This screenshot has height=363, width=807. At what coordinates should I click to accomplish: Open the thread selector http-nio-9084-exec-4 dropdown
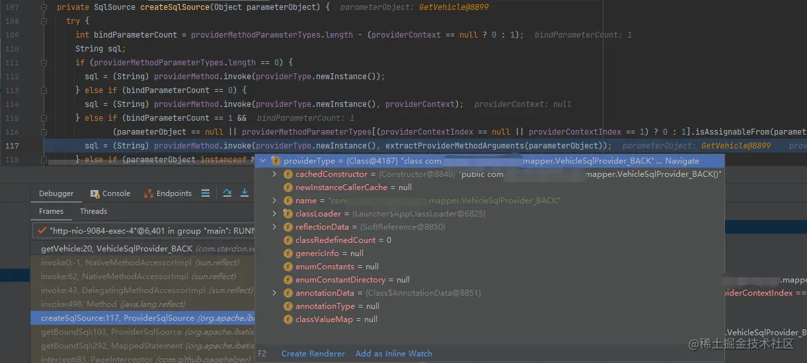[144, 231]
